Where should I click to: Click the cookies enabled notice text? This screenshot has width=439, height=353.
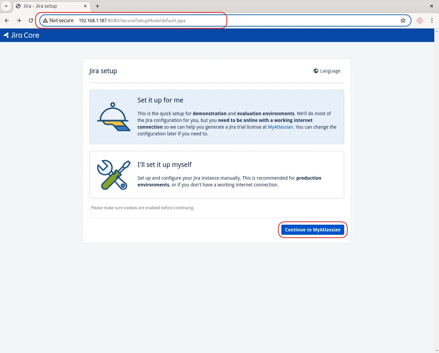click(143, 208)
